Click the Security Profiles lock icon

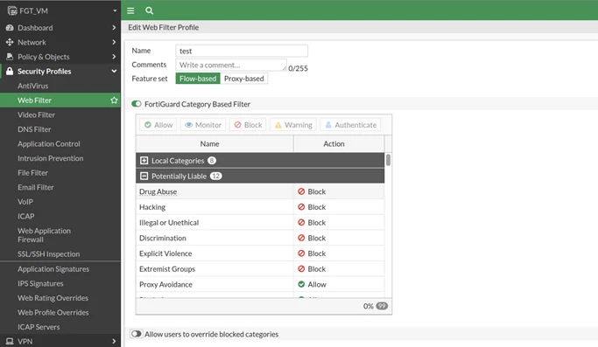click(10, 71)
